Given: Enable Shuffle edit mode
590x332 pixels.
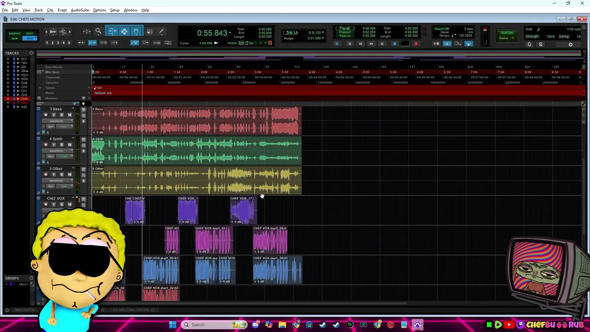Looking at the screenshot, I should [x=14, y=34].
